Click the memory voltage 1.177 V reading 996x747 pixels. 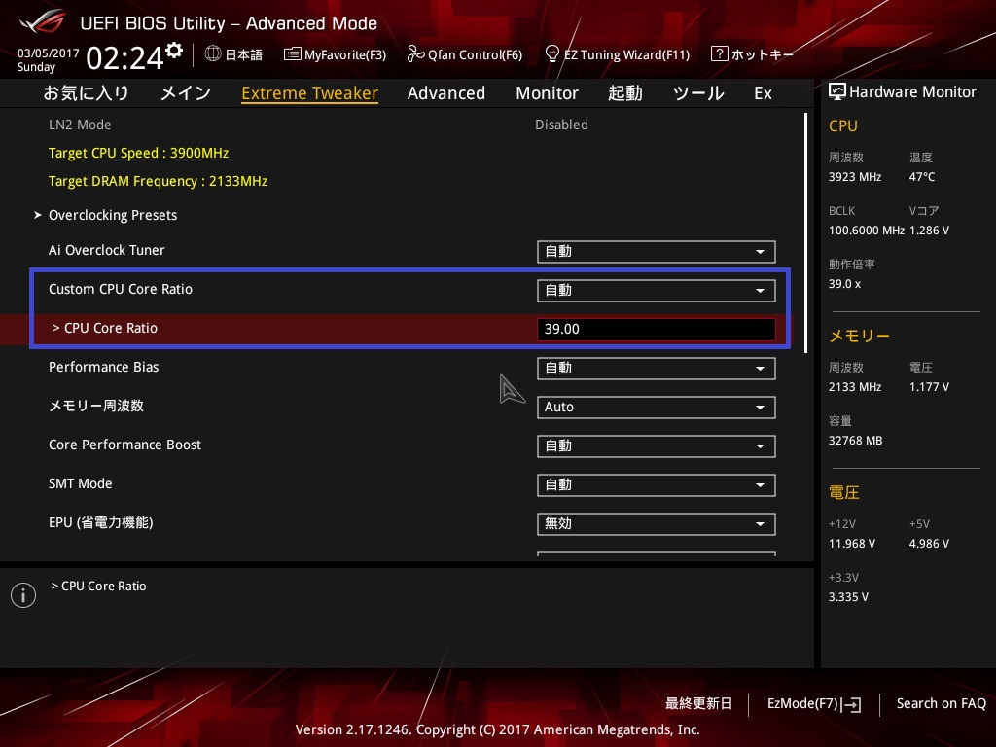click(x=929, y=387)
